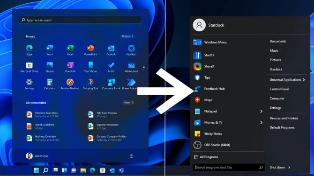Open Default Programs
This screenshot has width=314, height=176.
[x=282, y=127]
